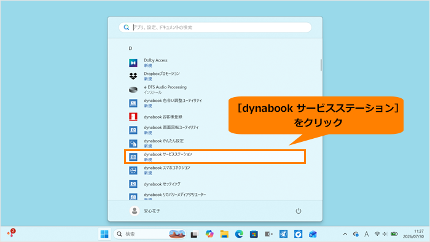The width and height of the screenshot is (430, 242).
Task: Click the widgets notification icon with badge 2
Action: click(x=11, y=233)
